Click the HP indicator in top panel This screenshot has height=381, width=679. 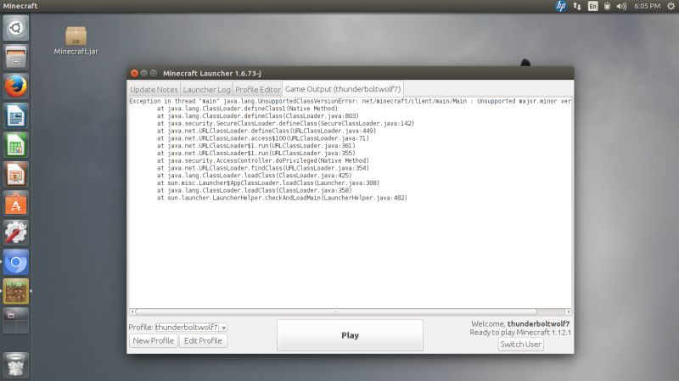(561, 6)
